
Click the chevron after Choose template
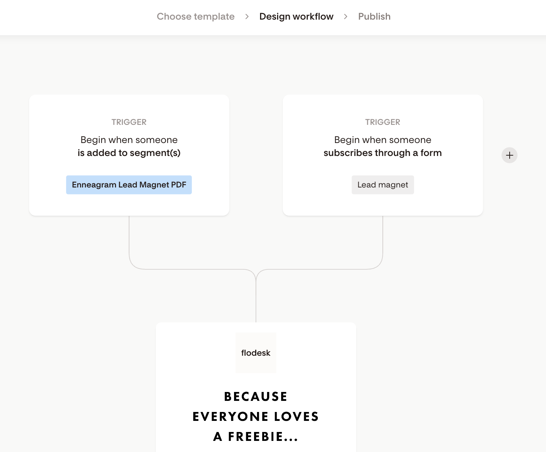point(247,17)
